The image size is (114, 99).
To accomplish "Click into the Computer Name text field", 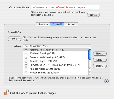I will coord(65,7).
